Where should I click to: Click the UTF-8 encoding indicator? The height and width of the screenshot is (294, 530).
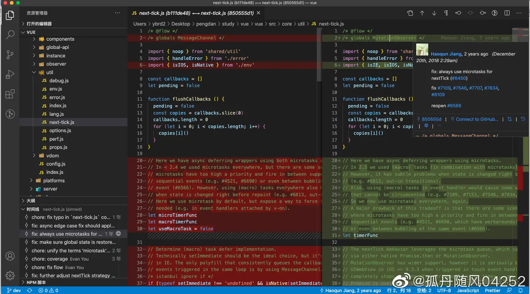(x=444, y=290)
